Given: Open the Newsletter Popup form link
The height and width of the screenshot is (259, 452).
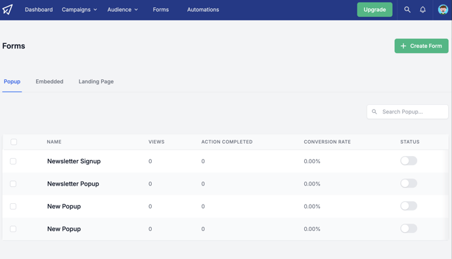Looking at the screenshot, I should coord(73,184).
